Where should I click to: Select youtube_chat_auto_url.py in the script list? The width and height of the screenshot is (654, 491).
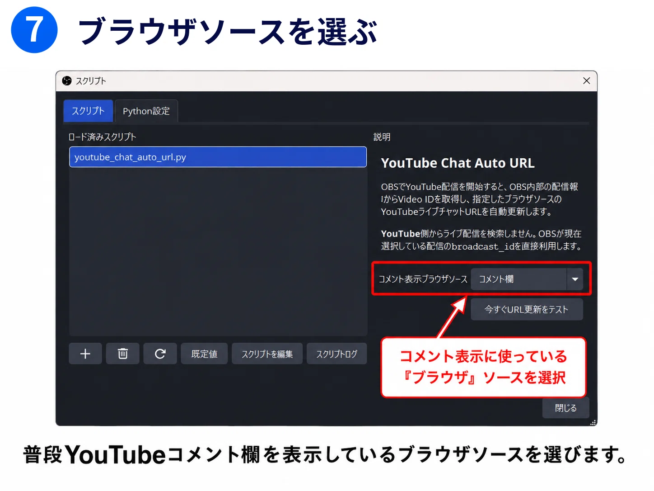coord(218,157)
